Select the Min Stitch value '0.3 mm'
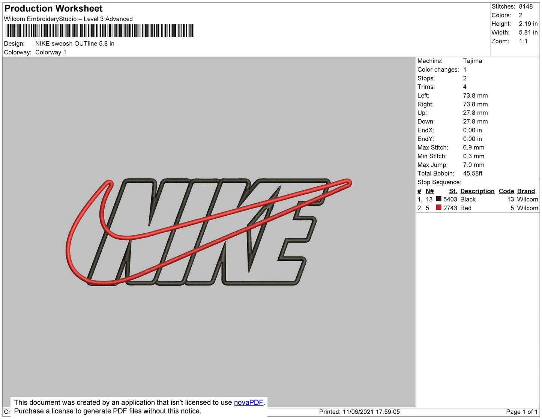Image resolution: width=542 pixels, height=419 pixels. pyautogui.click(x=473, y=156)
